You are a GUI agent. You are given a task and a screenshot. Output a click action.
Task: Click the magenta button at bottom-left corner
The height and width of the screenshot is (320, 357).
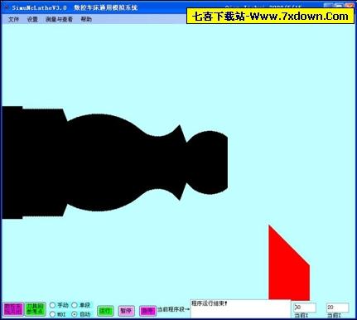[x=13, y=309]
